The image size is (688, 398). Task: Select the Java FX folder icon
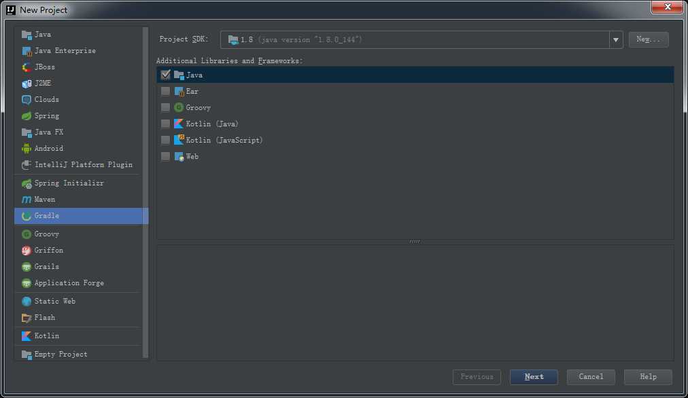click(x=27, y=132)
